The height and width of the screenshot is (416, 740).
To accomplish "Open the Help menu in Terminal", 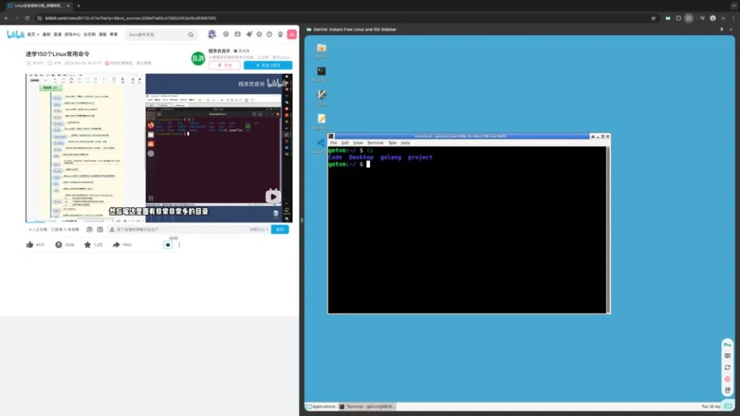I will 406,143.
